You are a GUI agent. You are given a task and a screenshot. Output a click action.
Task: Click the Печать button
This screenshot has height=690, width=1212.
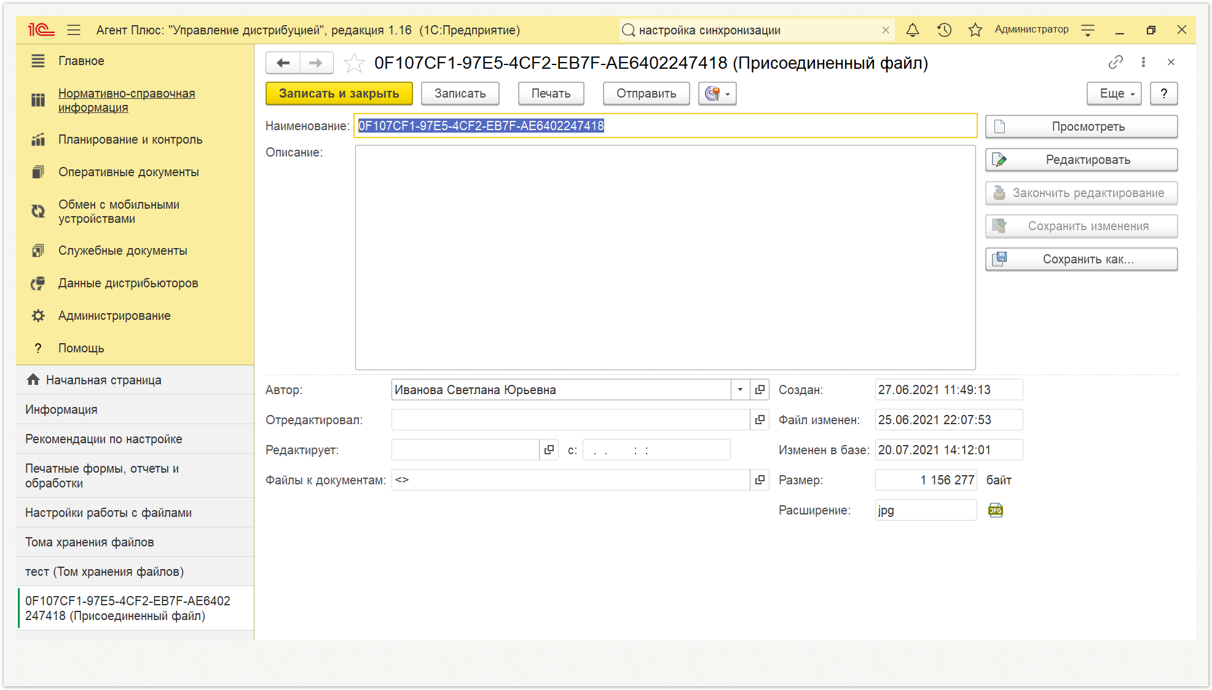(551, 93)
